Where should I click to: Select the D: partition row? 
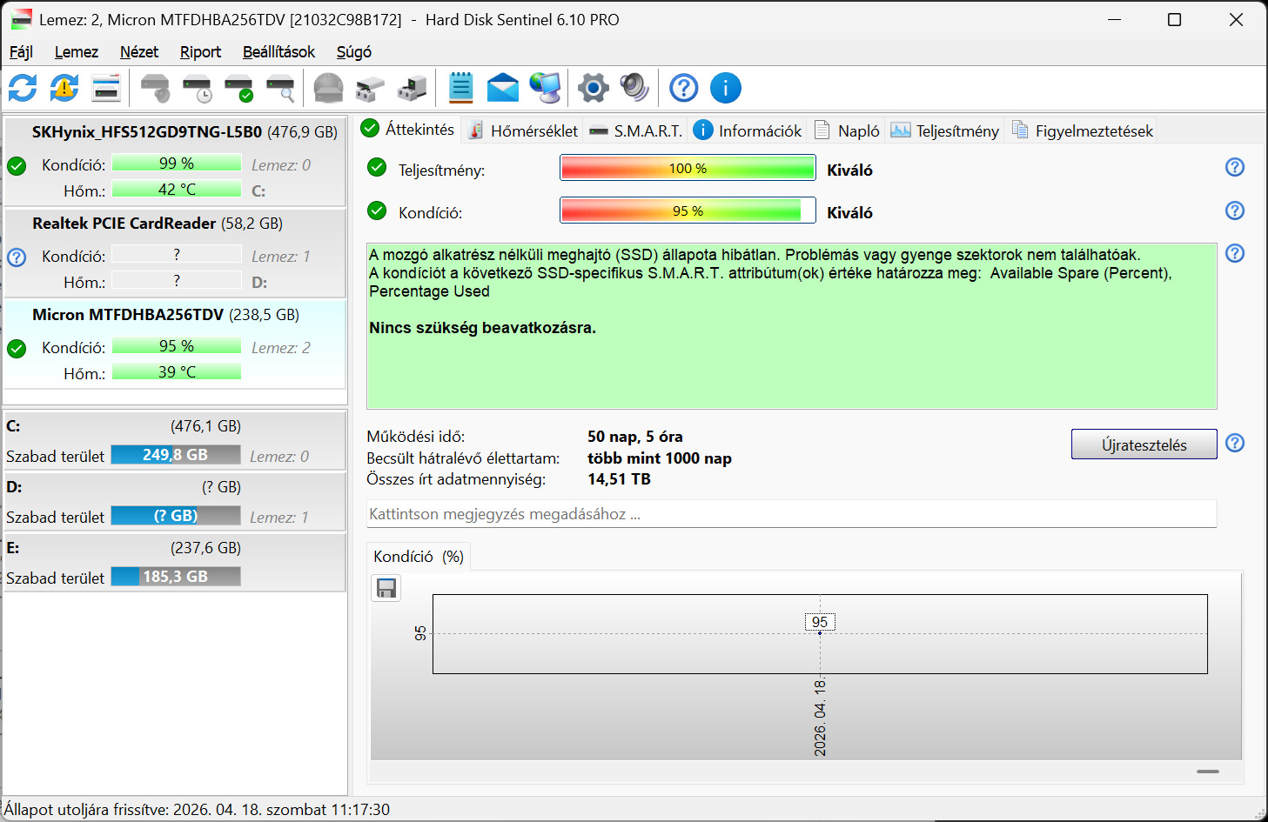click(x=175, y=501)
